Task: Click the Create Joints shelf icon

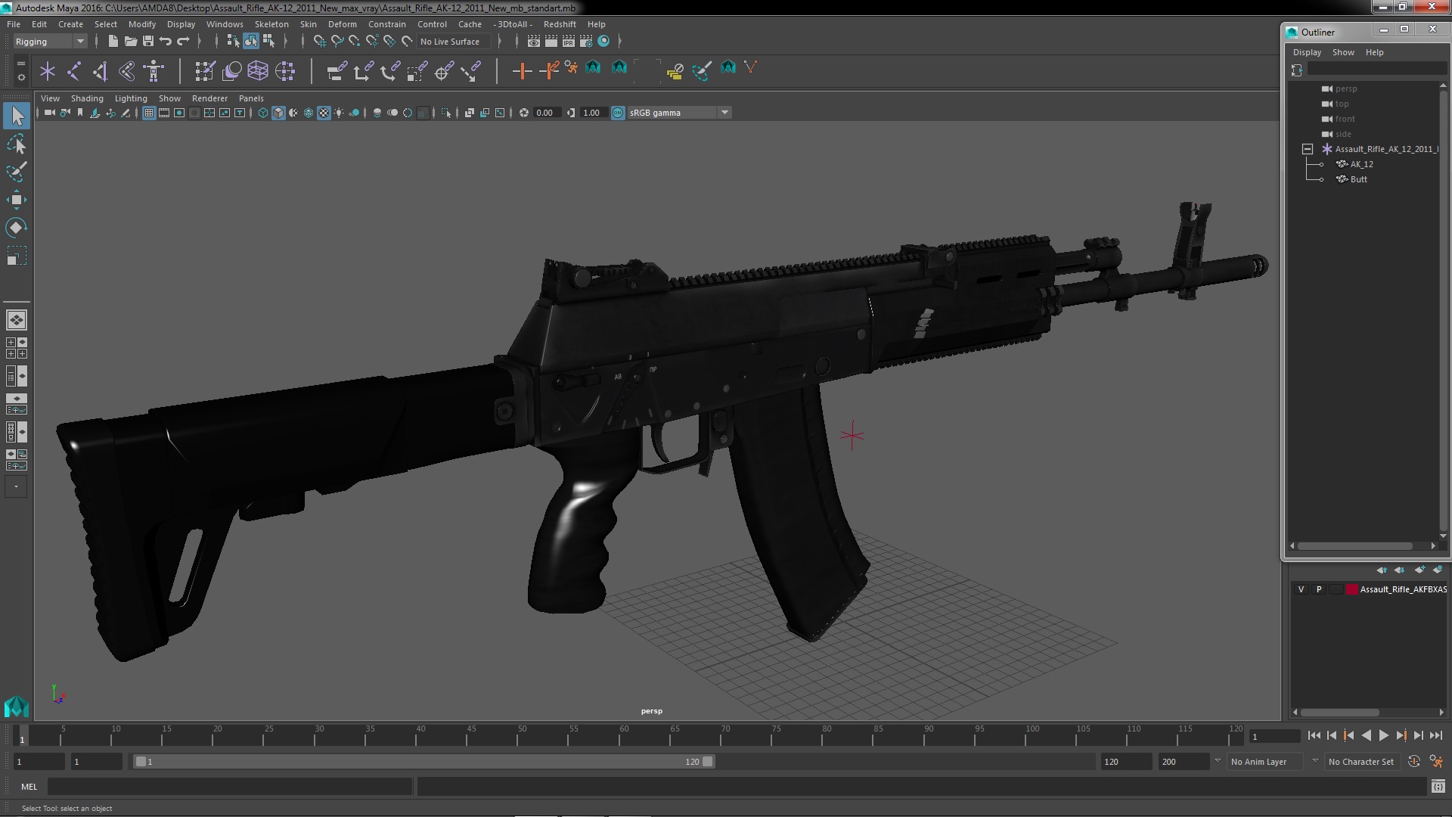Action: click(74, 71)
